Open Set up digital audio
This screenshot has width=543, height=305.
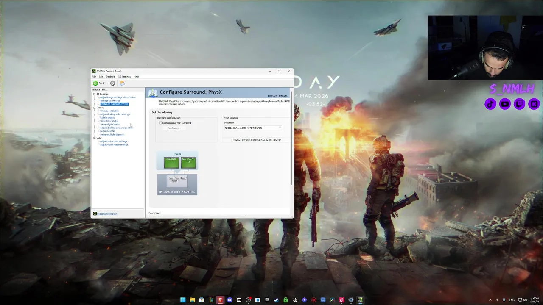[x=110, y=125]
